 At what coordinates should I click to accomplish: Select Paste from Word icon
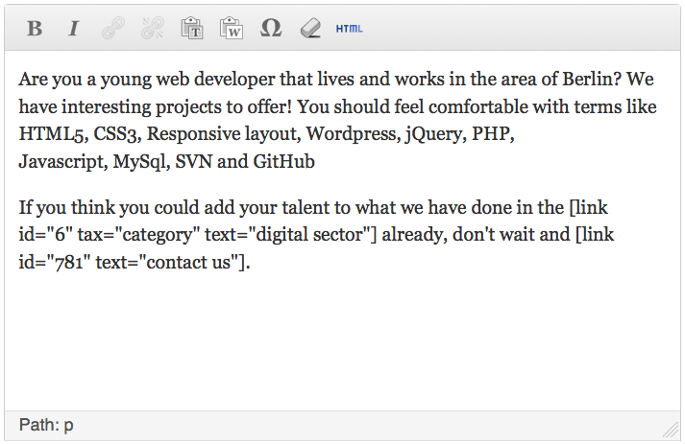[232, 29]
